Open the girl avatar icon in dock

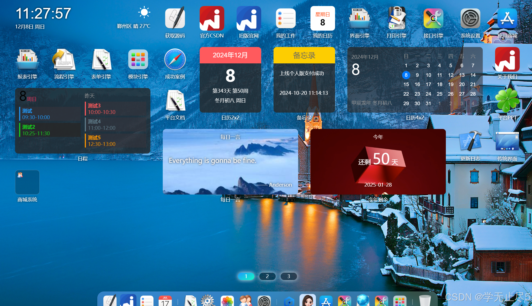point(308,300)
